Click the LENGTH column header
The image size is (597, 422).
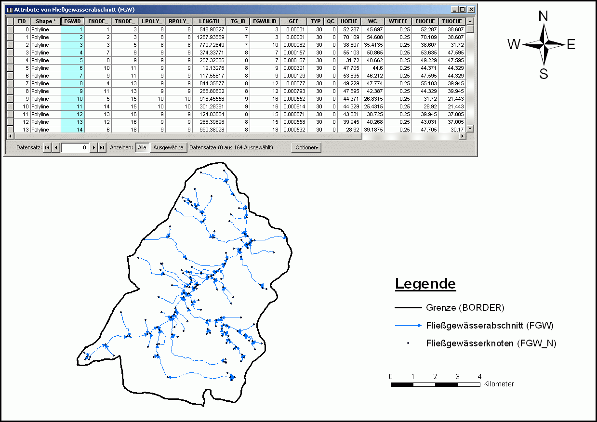click(x=209, y=21)
